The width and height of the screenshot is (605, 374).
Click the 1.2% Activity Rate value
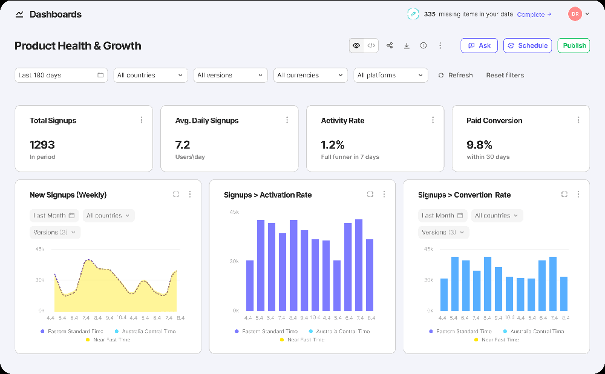click(333, 145)
